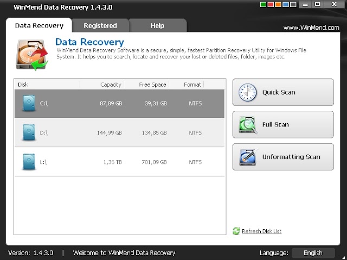The image size is (347, 260).
Task: Click the 1,36 TB capacity value
Action: 113,162
